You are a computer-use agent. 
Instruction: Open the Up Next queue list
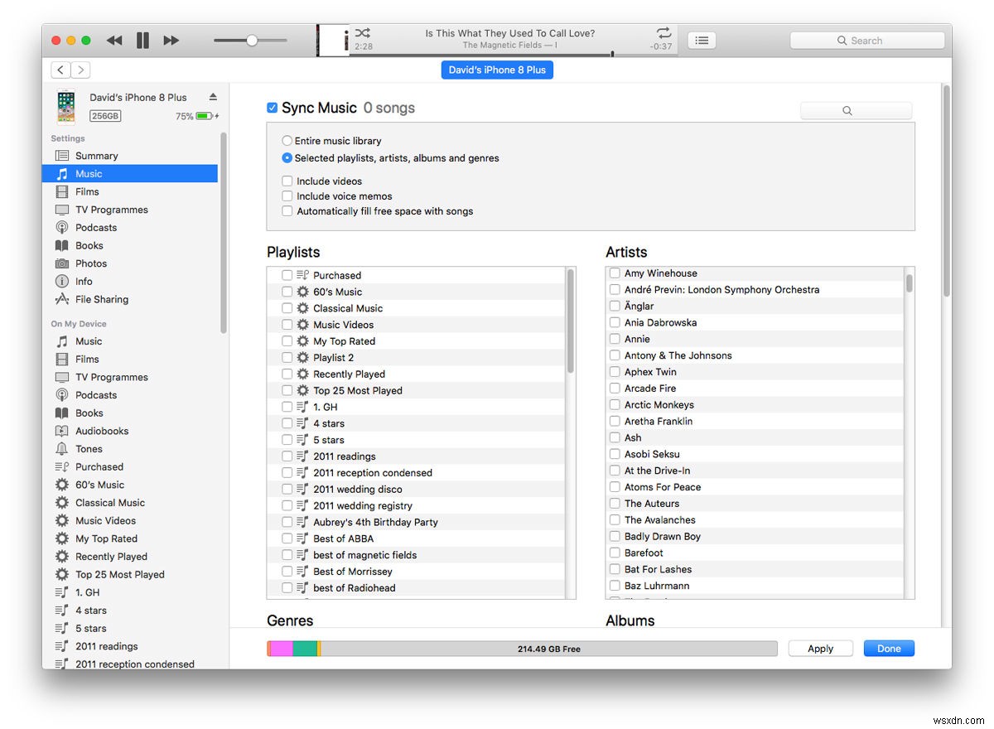point(701,40)
